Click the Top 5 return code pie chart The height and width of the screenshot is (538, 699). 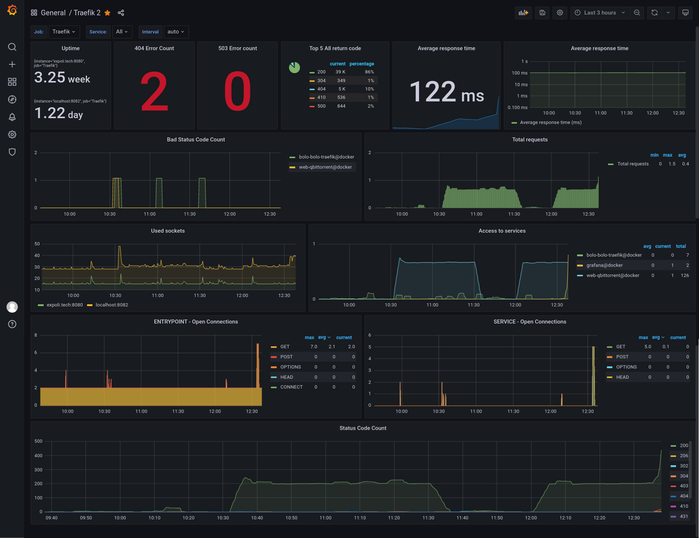pyautogui.click(x=294, y=67)
